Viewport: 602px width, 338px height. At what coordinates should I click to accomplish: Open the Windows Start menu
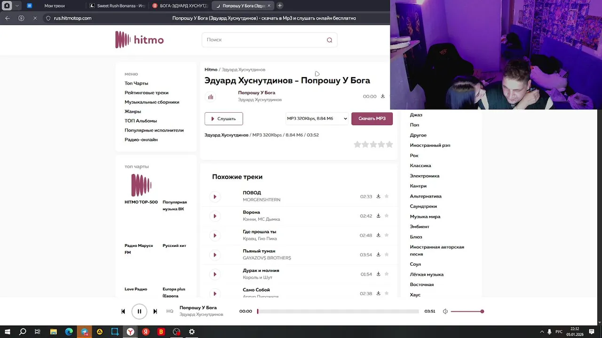(8, 331)
